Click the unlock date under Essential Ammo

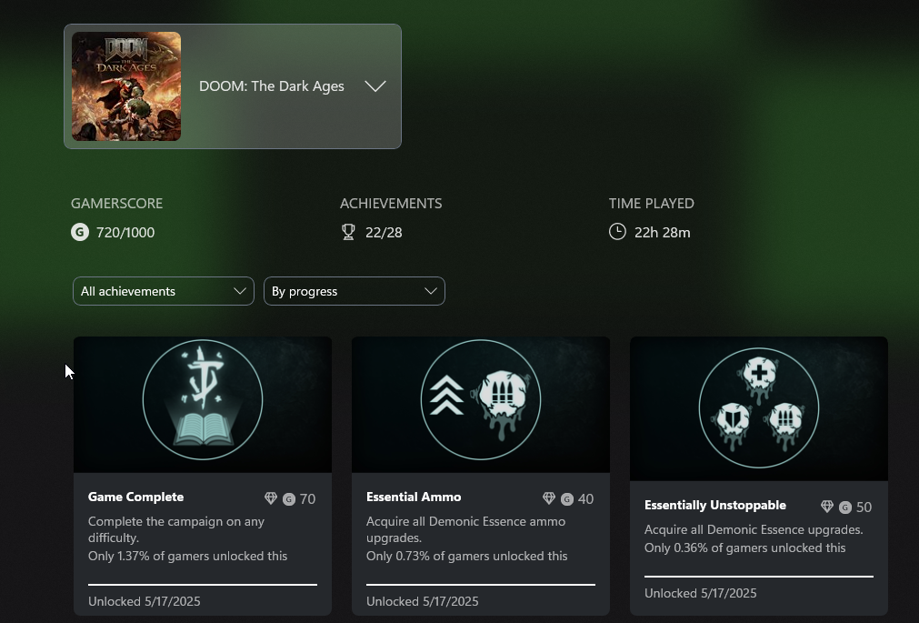coord(423,601)
